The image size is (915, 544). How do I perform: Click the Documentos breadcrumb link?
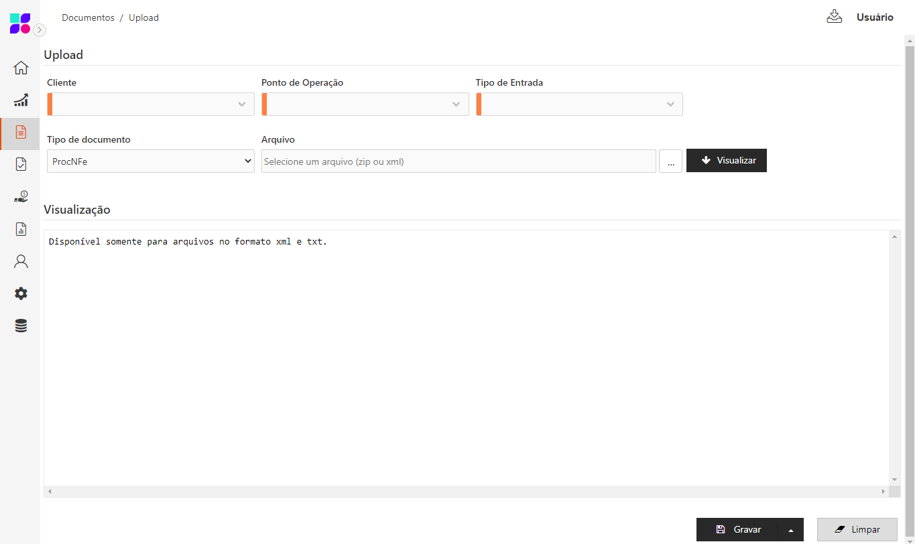88,18
